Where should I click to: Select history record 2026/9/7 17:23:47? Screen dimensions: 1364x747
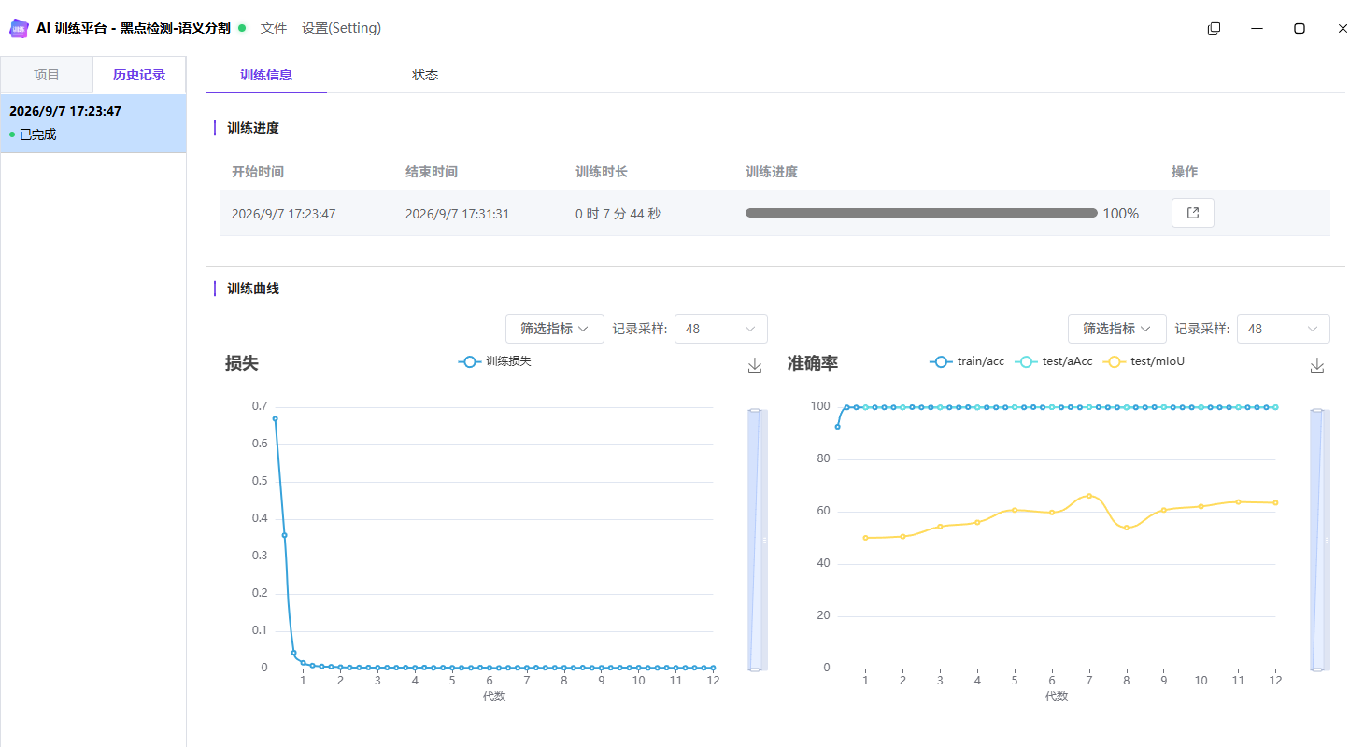93,123
